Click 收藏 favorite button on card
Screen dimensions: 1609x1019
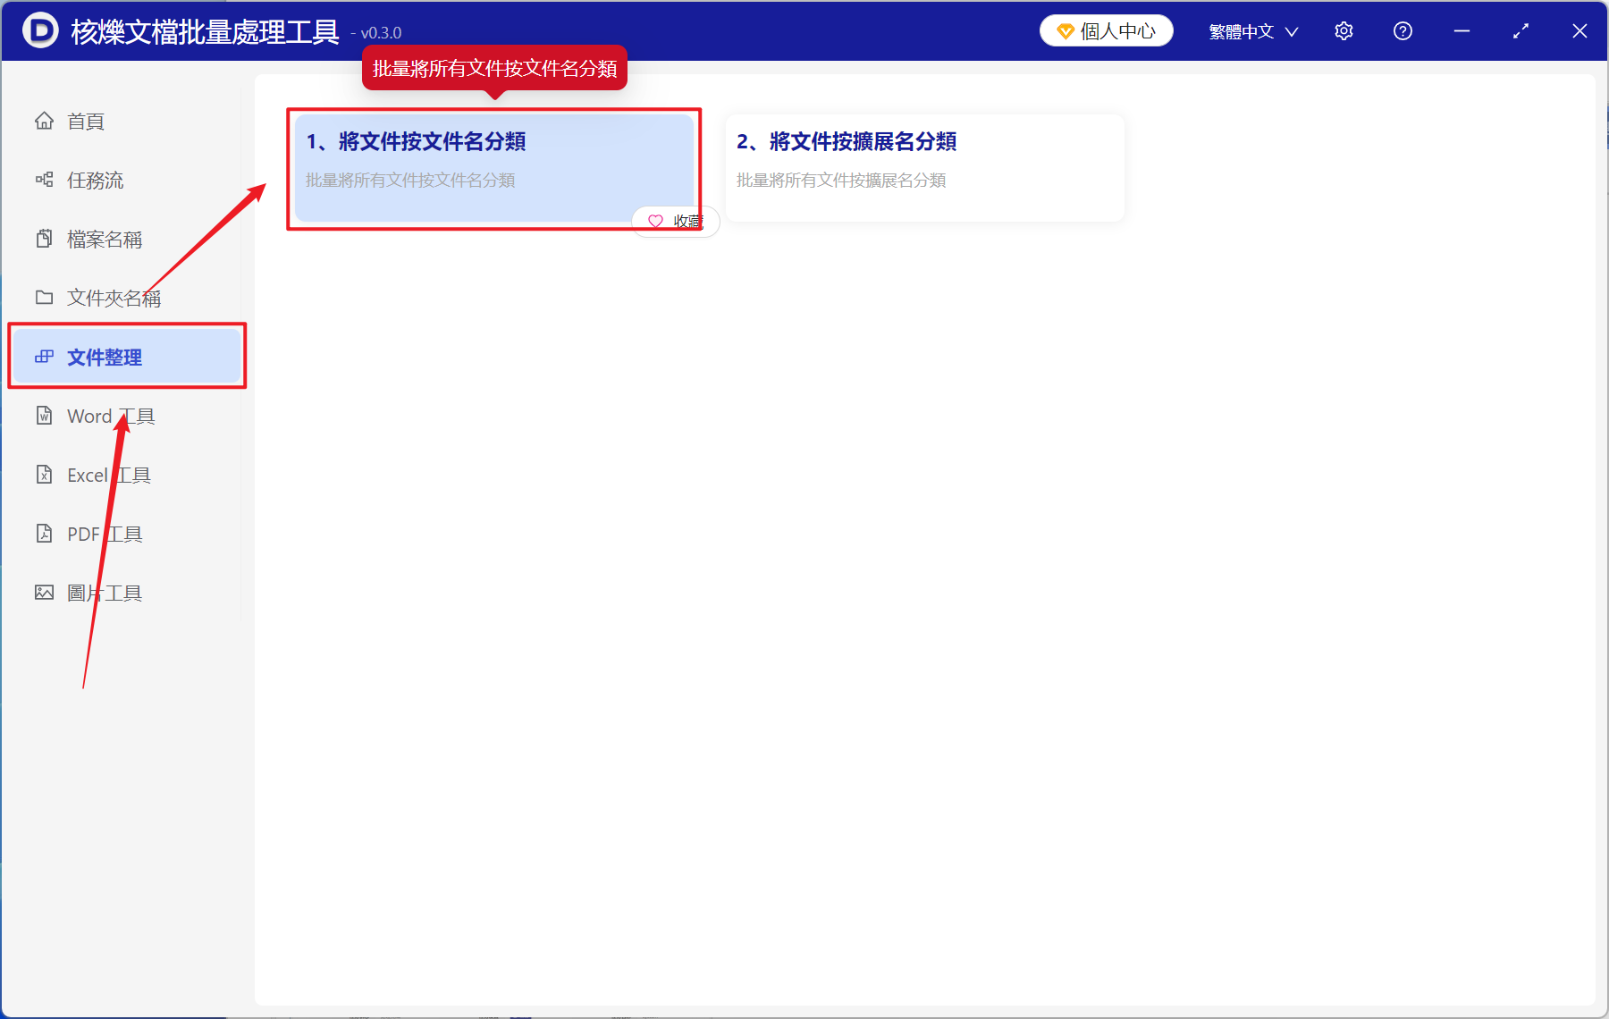click(x=676, y=221)
